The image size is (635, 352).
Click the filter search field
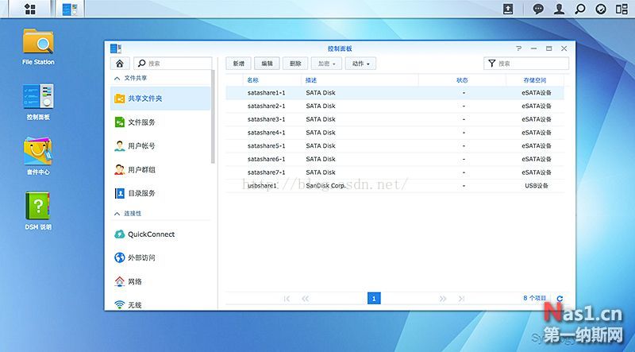[x=529, y=63]
